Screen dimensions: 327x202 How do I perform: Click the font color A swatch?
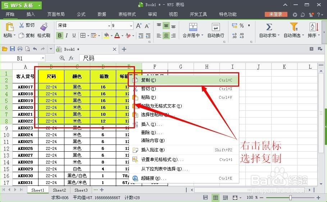pos(117,36)
